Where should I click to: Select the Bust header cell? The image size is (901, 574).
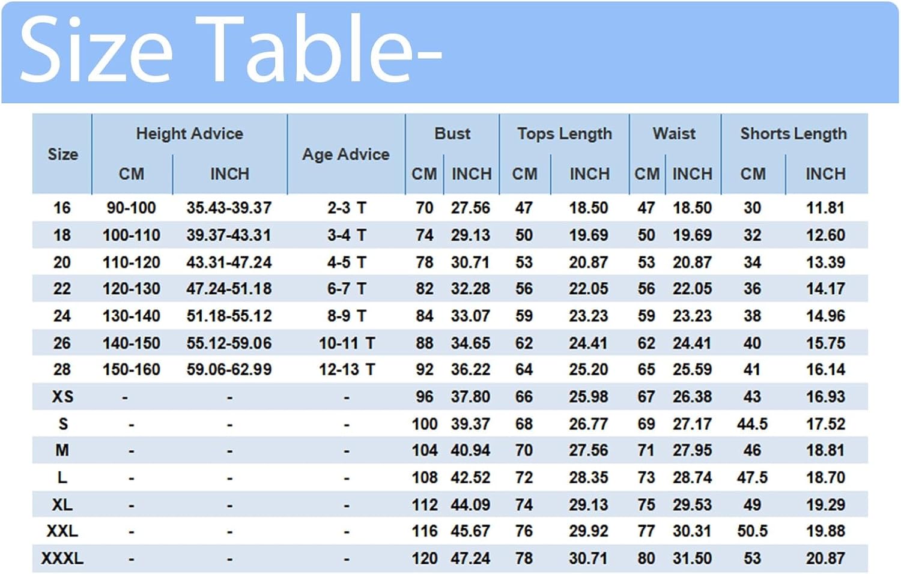tap(452, 133)
